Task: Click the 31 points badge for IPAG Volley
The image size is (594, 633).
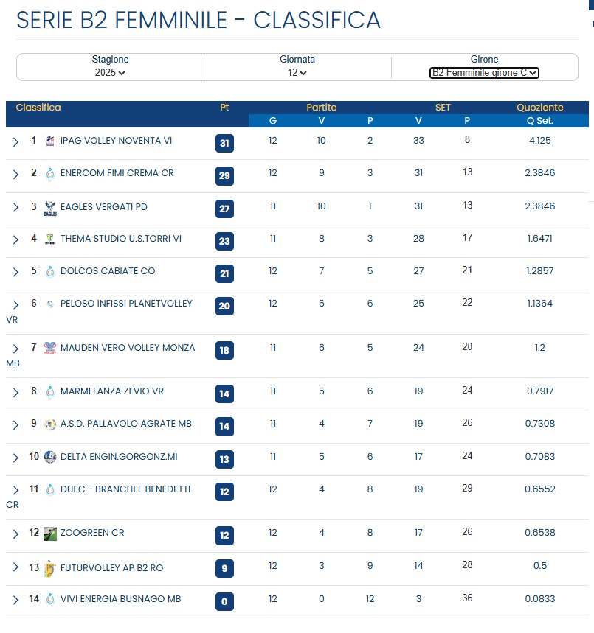Action: coord(224,143)
